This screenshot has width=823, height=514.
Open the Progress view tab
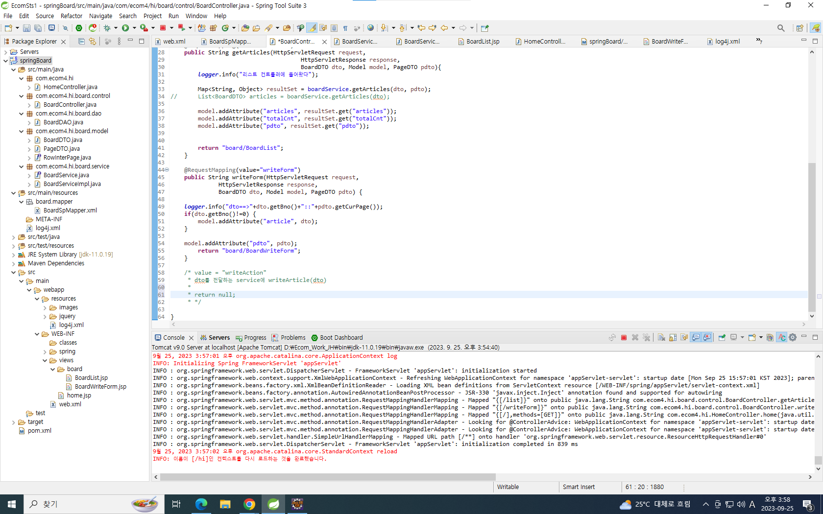251,337
